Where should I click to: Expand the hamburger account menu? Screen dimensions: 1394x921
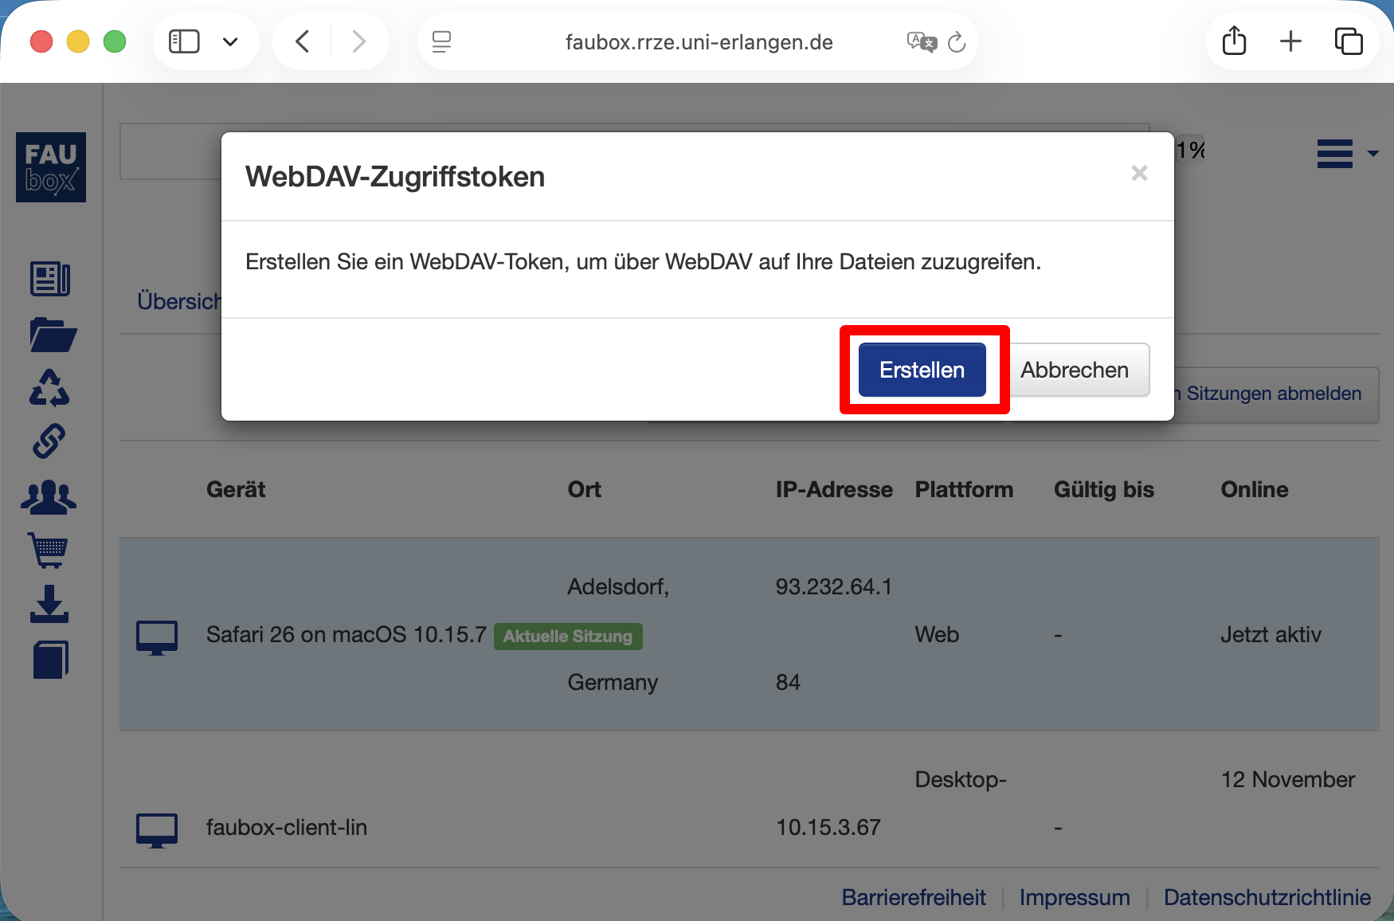pos(1346,153)
